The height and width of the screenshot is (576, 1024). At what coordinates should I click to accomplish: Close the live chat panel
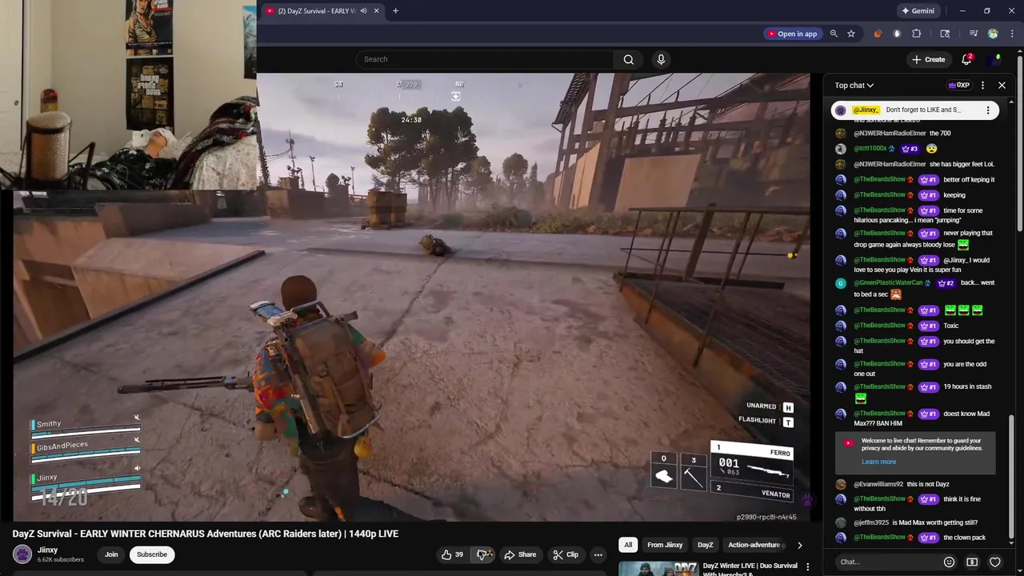tap(1002, 85)
